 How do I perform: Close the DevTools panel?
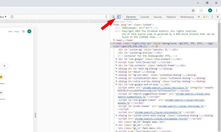point(218,17)
